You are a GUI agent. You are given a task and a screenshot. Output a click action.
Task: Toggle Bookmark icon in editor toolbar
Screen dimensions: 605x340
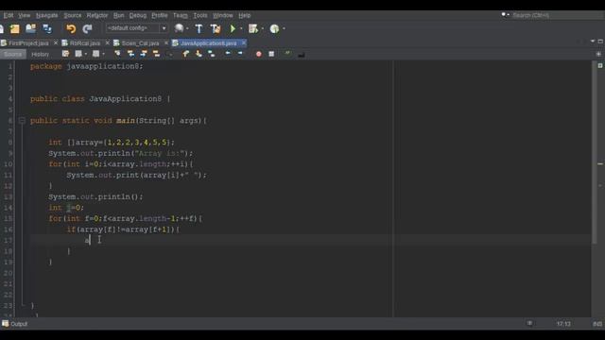212,54
